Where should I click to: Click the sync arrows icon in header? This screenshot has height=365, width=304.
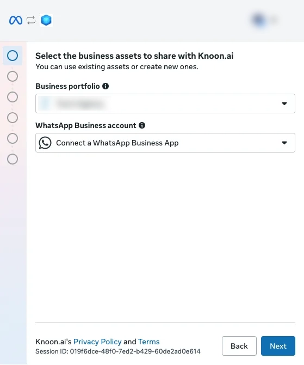pyautogui.click(x=31, y=20)
